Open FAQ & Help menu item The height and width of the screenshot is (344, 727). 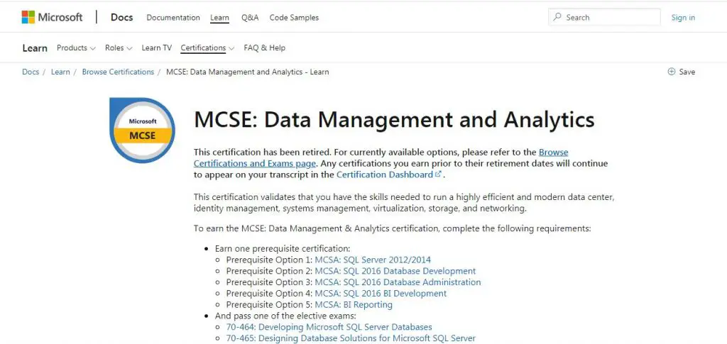click(x=264, y=48)
